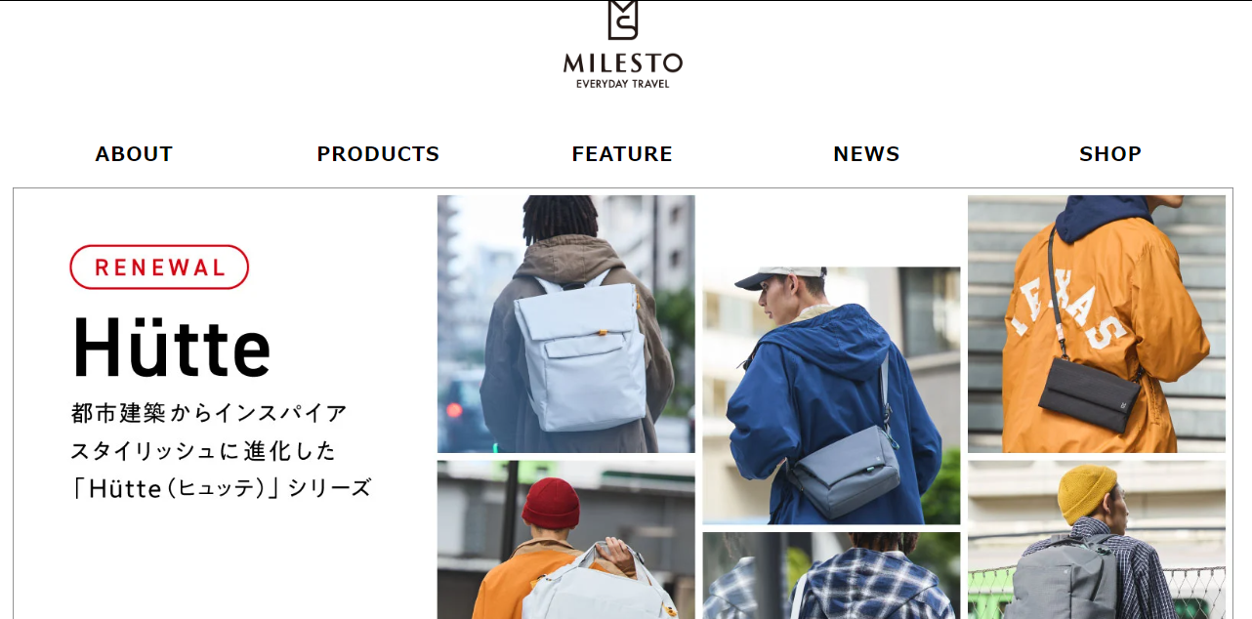This screenshot has height=619, width=1252.
Task: Open the PRODUCTS menu item
Action: point(378,154)
